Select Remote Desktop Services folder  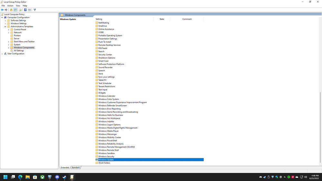click(x=110, y=45)
